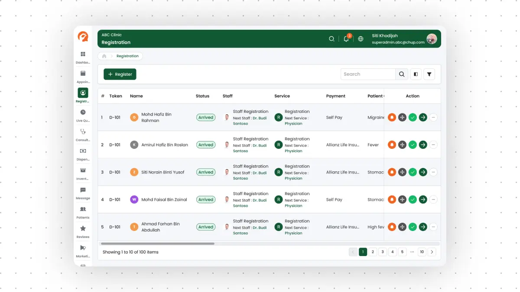The width and height of the screenshot is (520, 292).
Task: Open the Marketing megaphone icon
Action: point(83,248)
